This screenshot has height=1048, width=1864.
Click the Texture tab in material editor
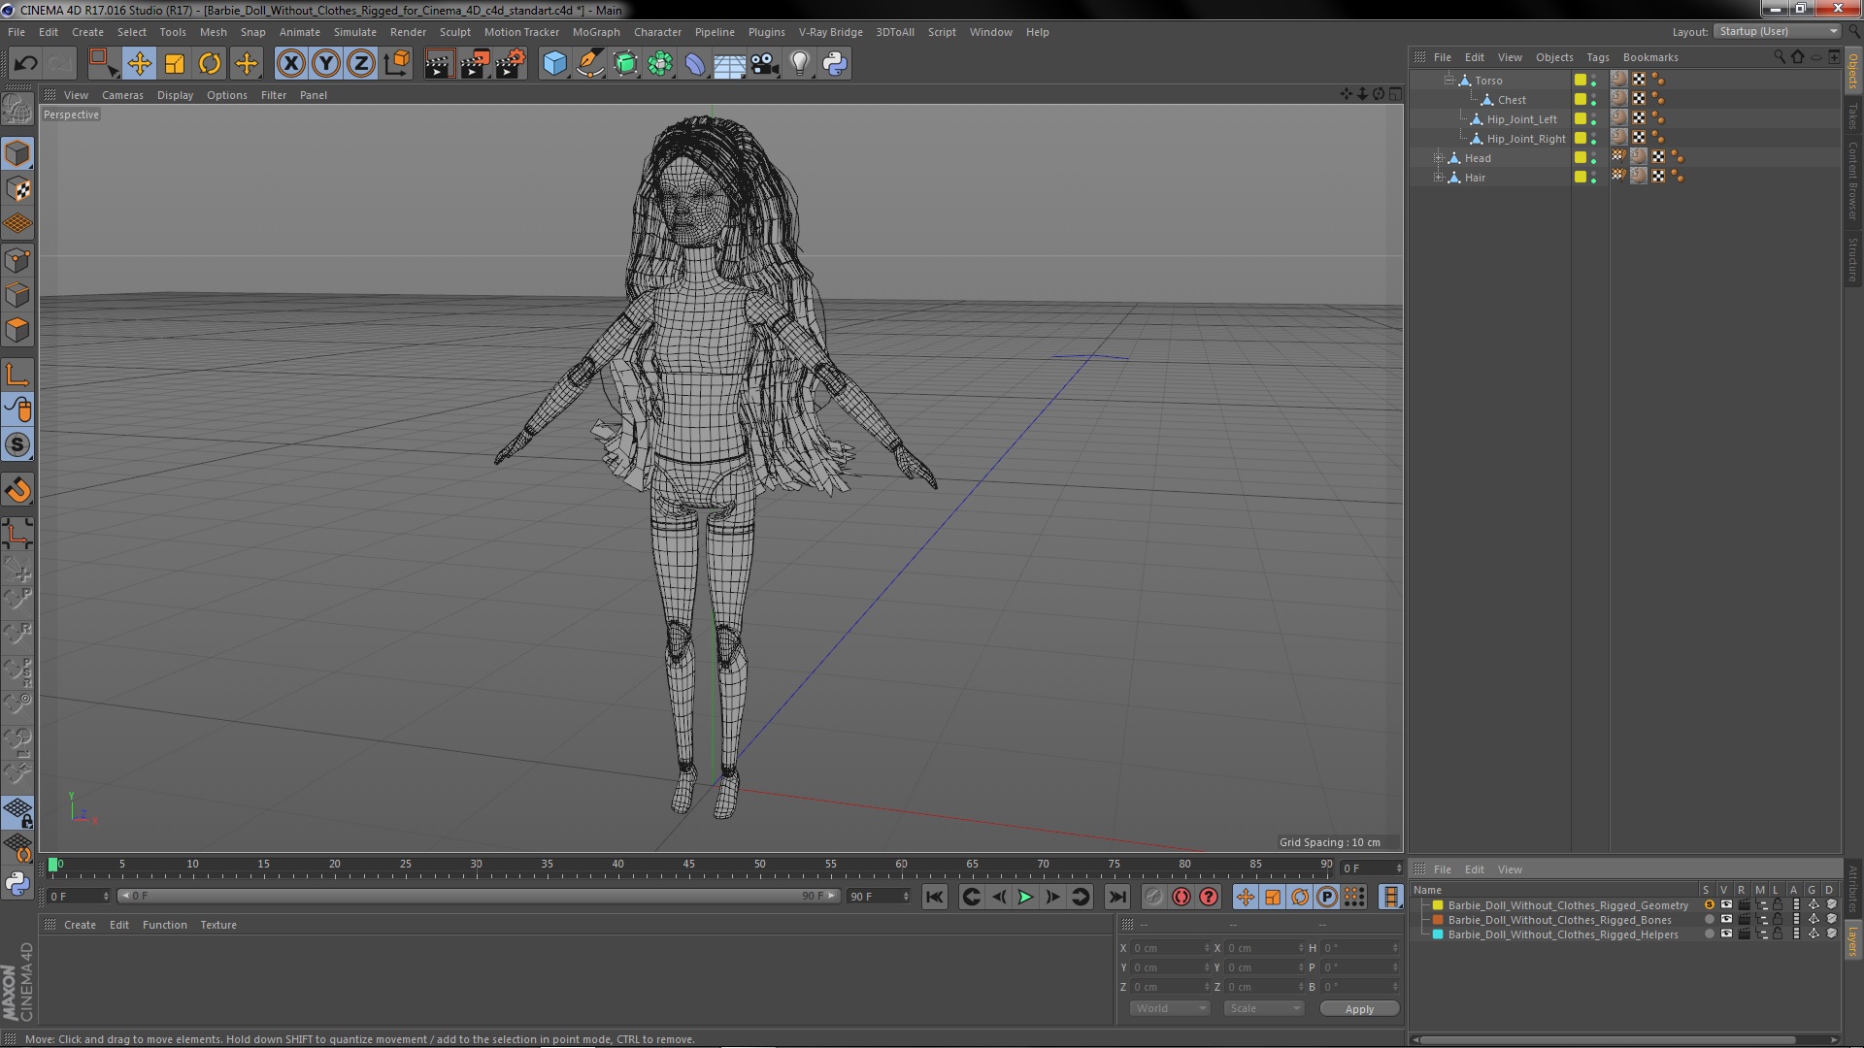point(216,924)
